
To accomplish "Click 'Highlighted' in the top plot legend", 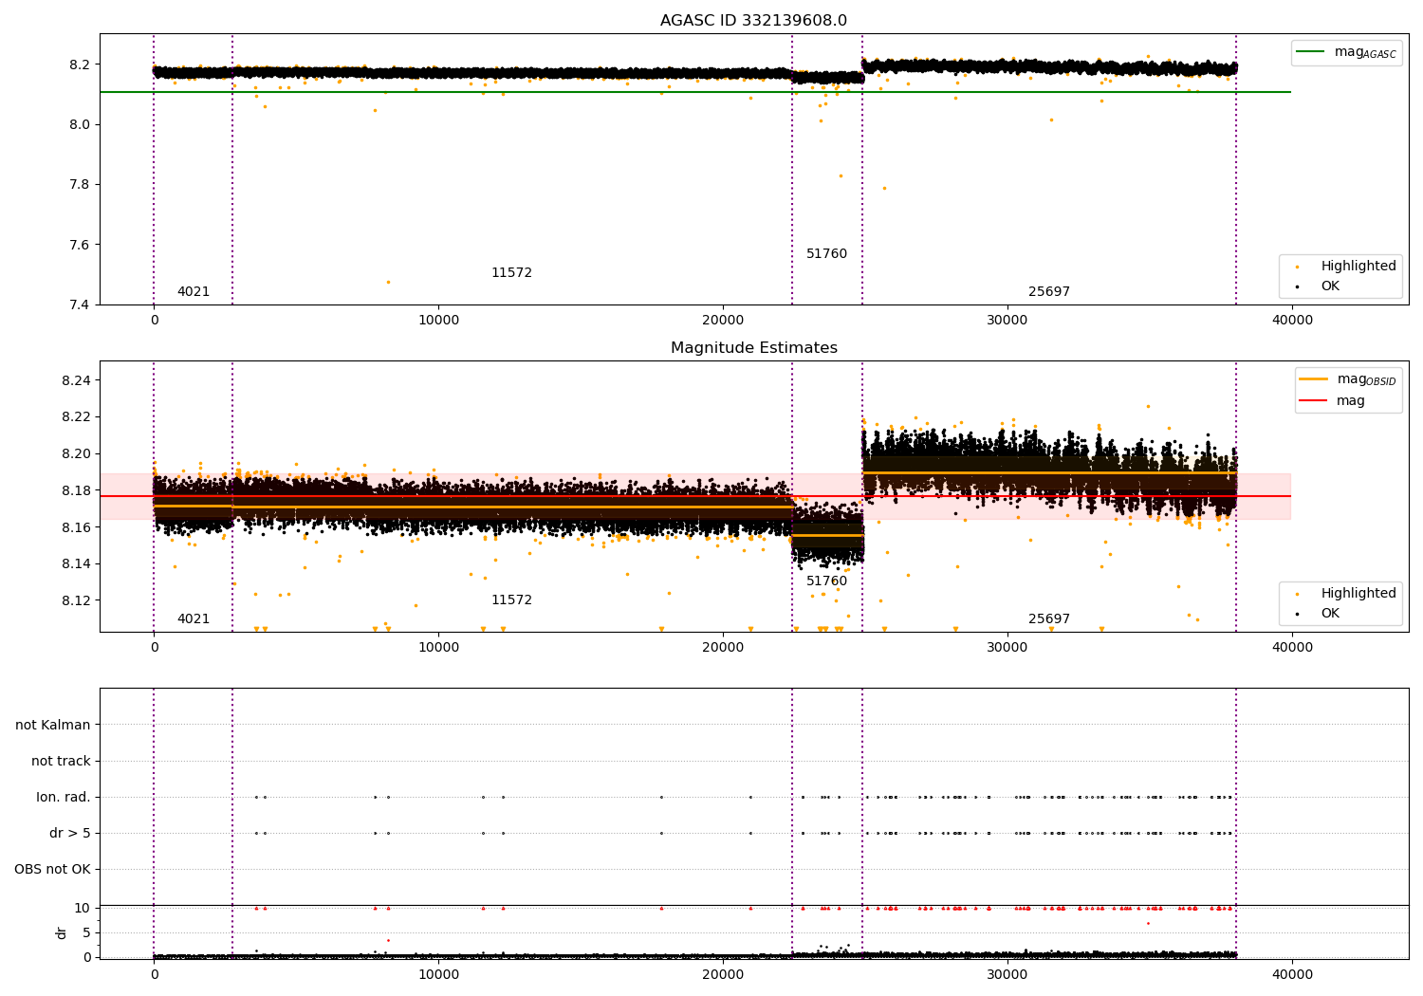I will point(1358,267).
